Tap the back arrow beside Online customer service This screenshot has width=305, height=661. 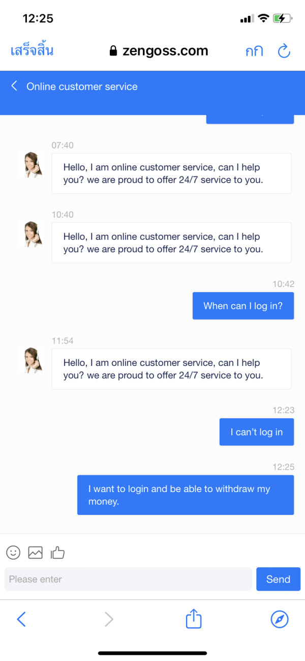(15, 85)
